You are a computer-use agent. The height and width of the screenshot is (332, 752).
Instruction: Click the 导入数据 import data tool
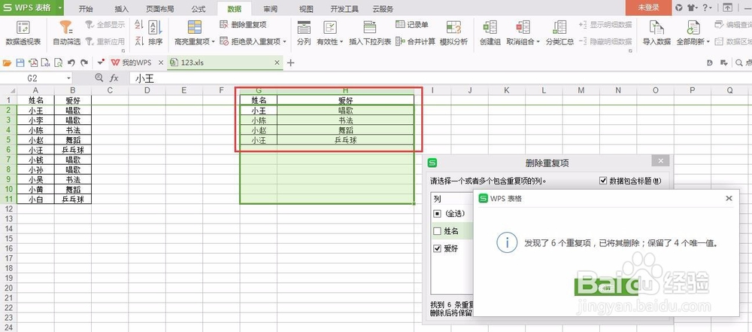pos(656,32)
